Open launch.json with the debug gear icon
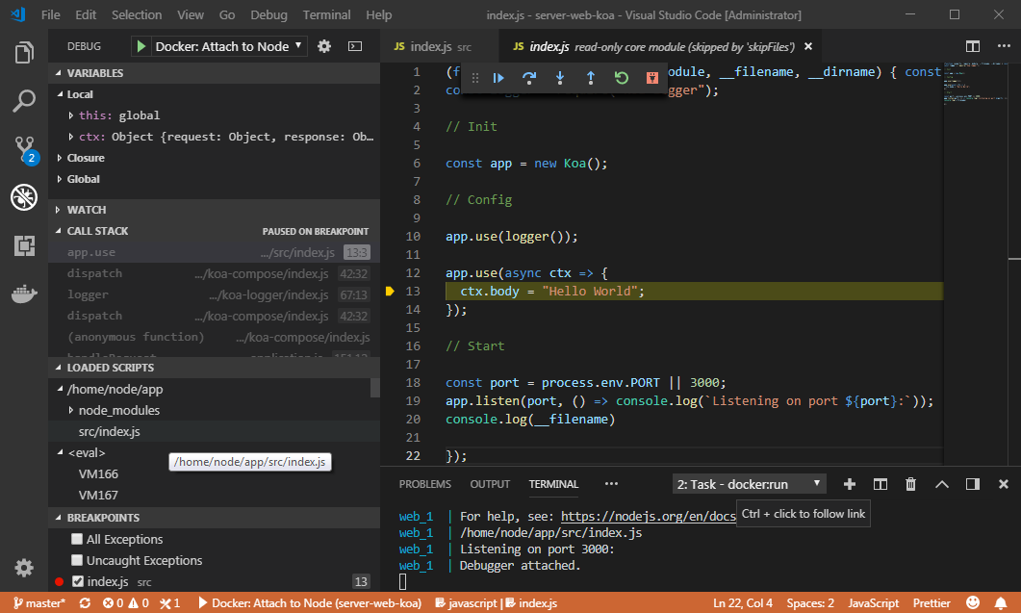This screenshot has width=1021, height=613. 324,46
